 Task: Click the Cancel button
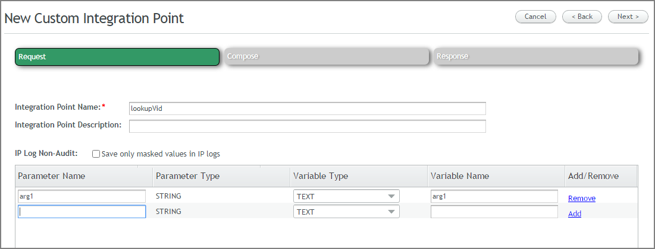pyautogui.click(x=535, y=17)
